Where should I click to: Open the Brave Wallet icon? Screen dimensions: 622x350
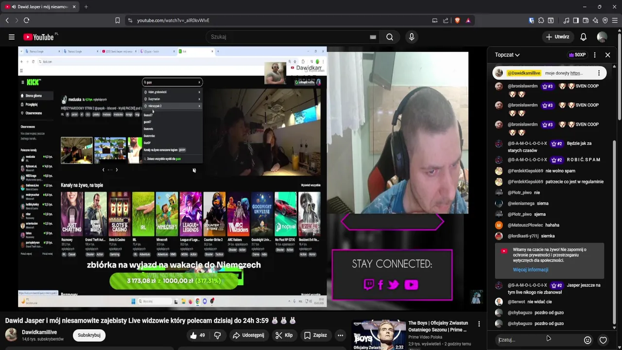586,20
